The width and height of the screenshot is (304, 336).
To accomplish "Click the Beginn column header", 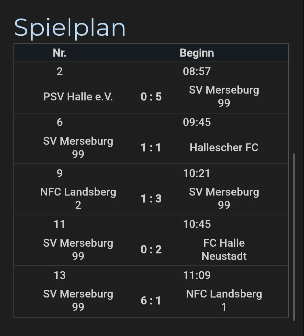I will click(197, 53).
